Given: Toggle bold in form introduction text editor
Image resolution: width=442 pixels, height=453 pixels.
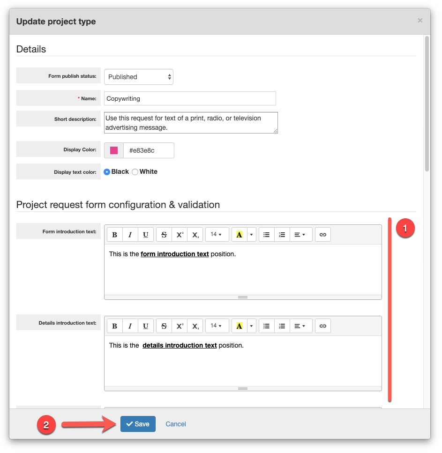Looking at the screenshot, I should tap(115, 235).
